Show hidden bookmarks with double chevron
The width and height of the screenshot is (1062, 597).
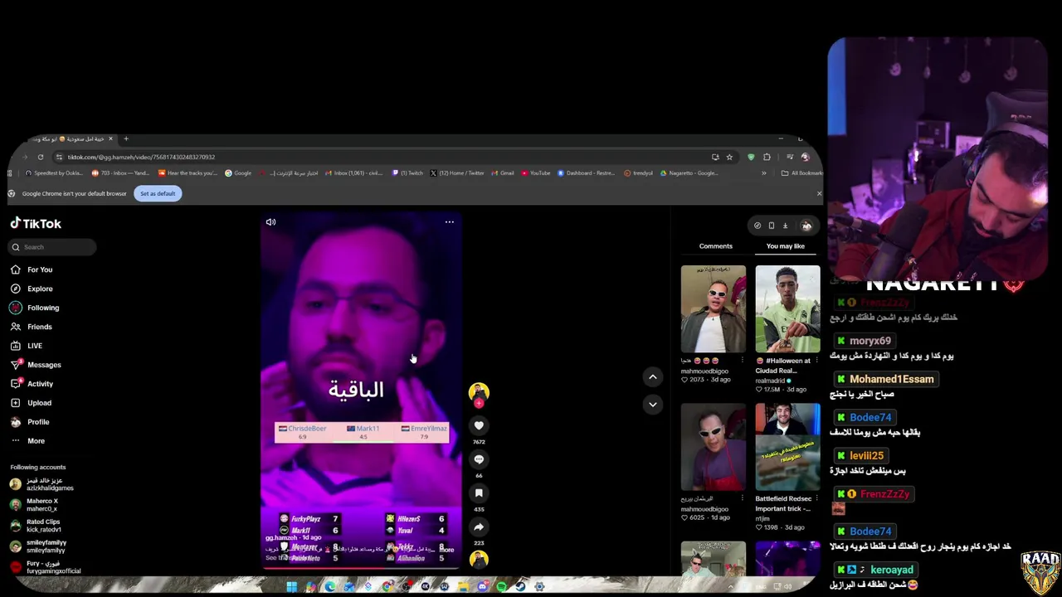click(764, 173)
